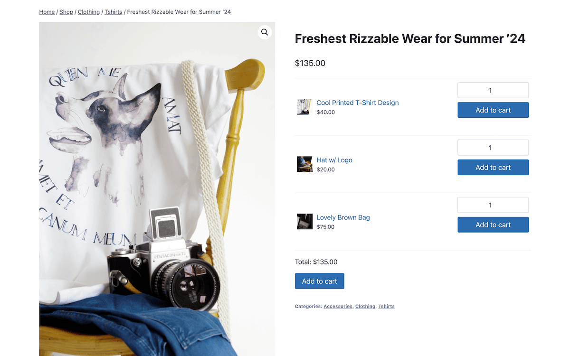Open the Cool Printed T-Shirt thumbnail

click(304, 107)
